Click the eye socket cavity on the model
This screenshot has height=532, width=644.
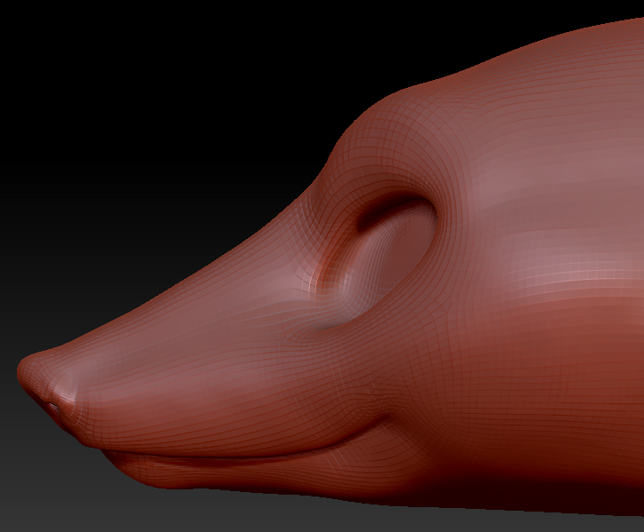(380, 263)
